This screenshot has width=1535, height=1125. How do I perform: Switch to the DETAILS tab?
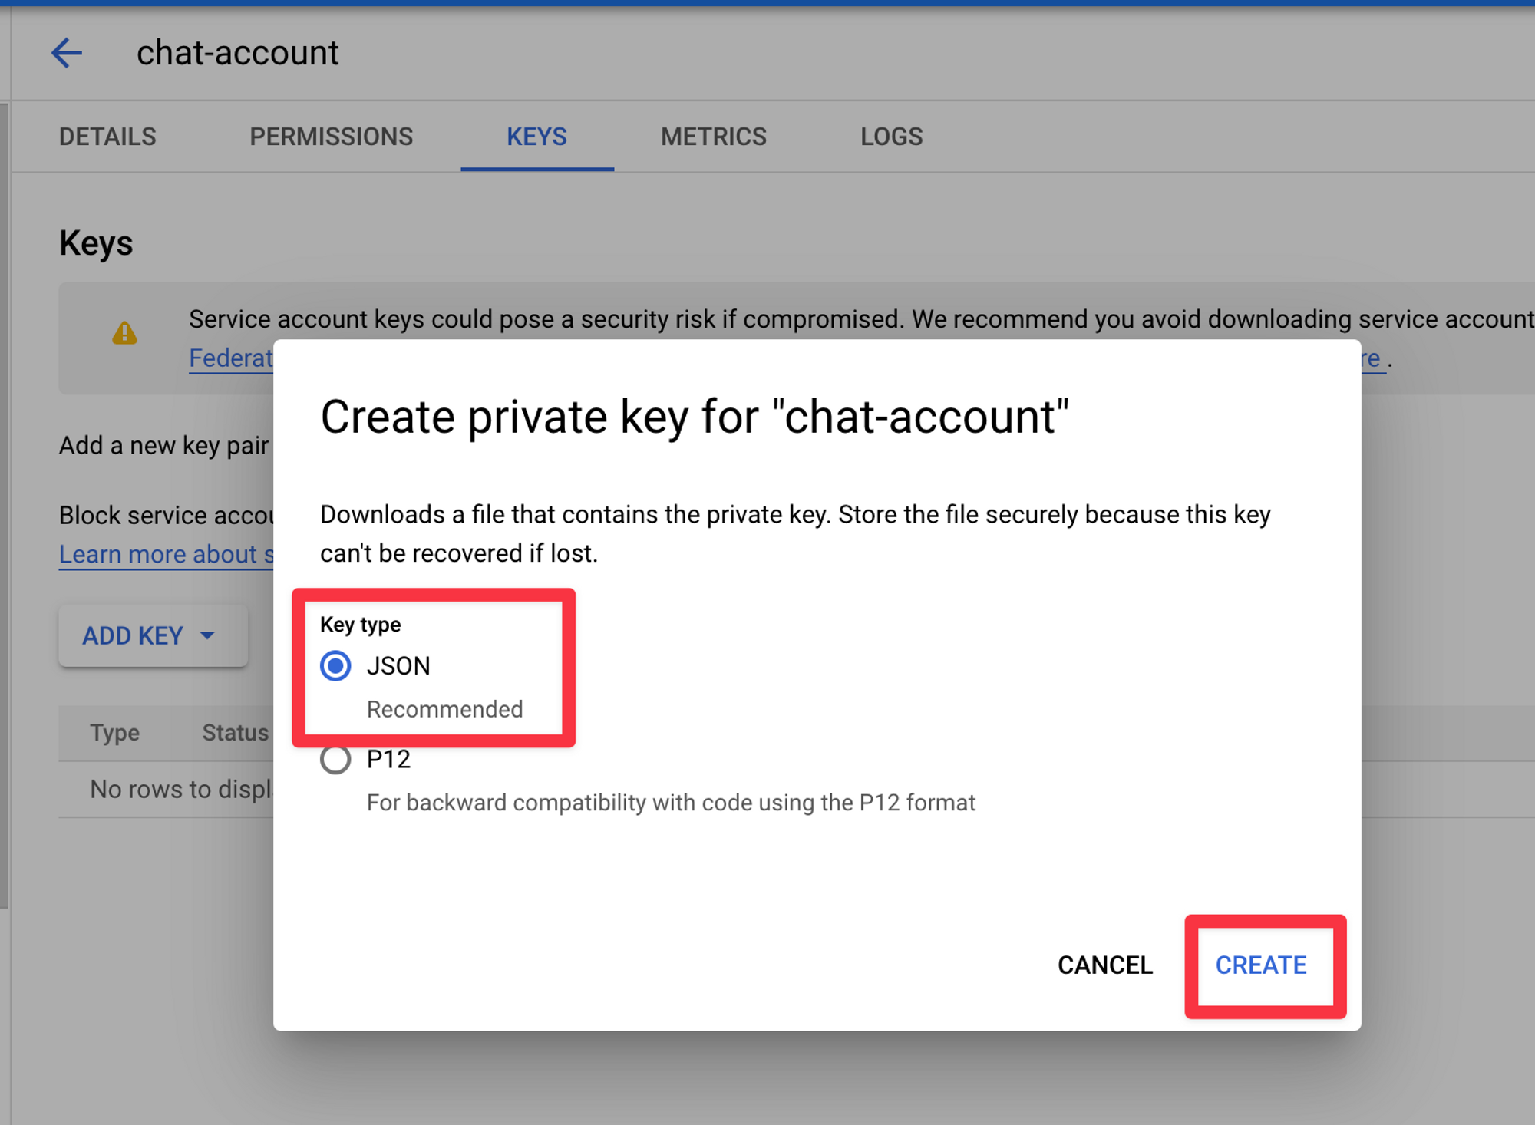coord(107,137)
